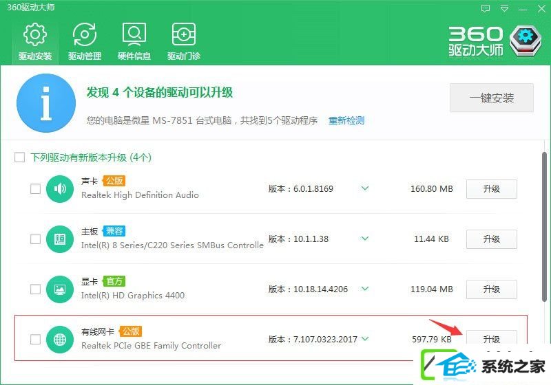Open the title bar dropdown menu icon
Viewport: 551px width, 385px height.
504,9
